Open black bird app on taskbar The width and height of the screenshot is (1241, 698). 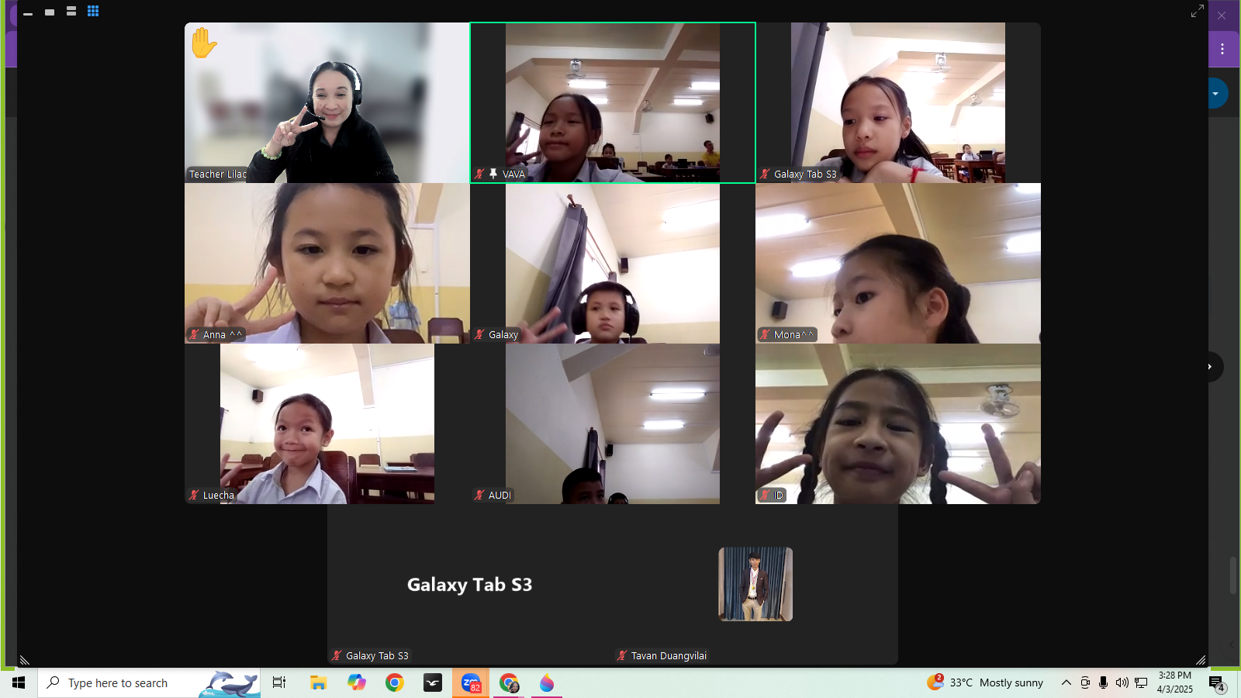pyautogui.click(x=433, y=682)
